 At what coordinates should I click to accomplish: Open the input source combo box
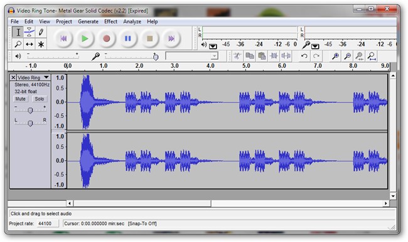tap(192, 56)
